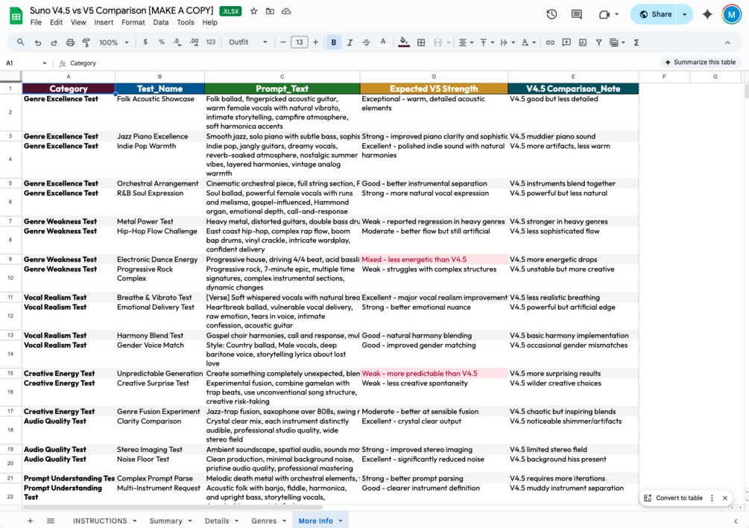Open the Gemini star assistant
749x528 pixels.
707,14
